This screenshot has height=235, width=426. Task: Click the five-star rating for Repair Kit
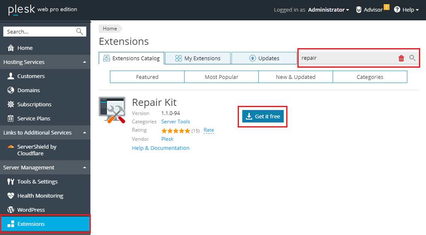(x=175, y=130)
